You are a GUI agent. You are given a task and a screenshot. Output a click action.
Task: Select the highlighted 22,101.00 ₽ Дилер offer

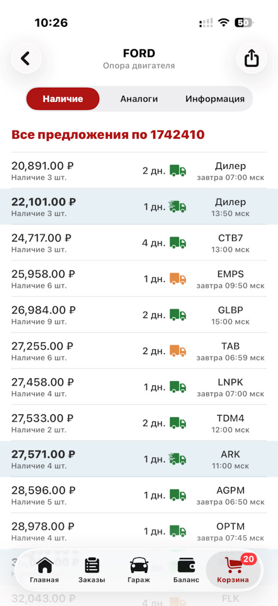coord(139,207)
